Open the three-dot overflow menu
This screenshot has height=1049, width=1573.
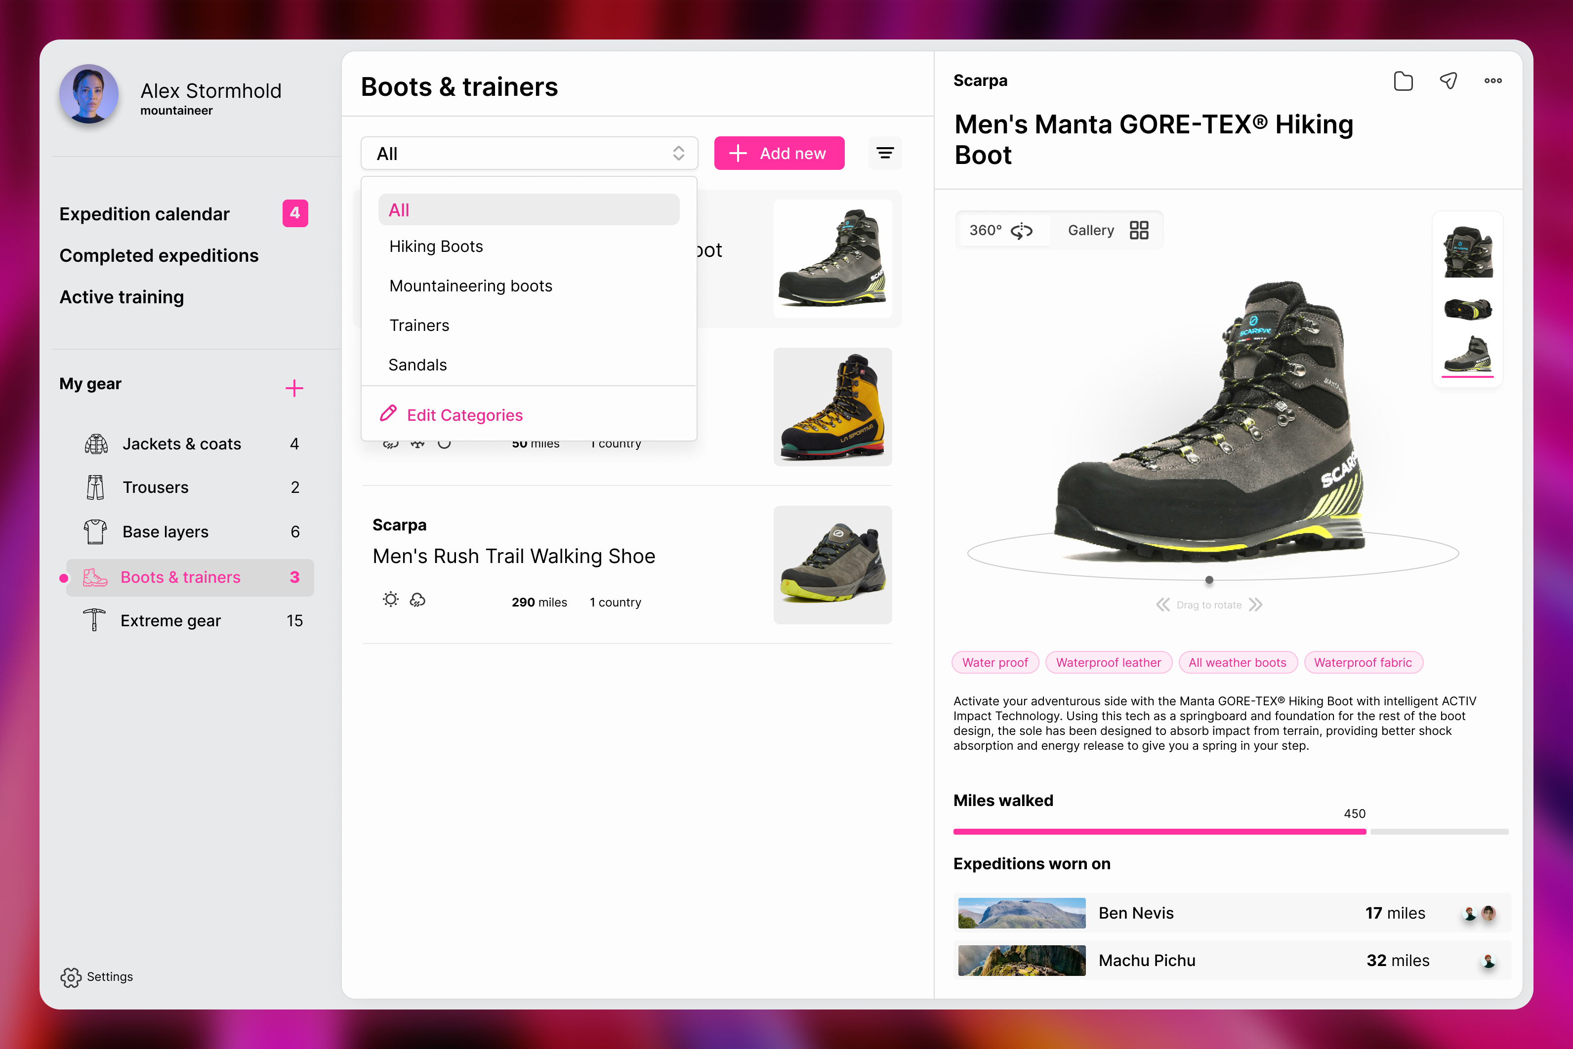(1492, 81)
